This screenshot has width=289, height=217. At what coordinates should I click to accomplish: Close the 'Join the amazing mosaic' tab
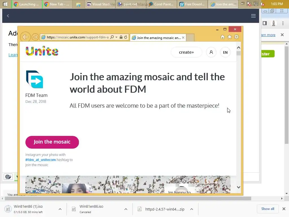click(x=183, y=38)
